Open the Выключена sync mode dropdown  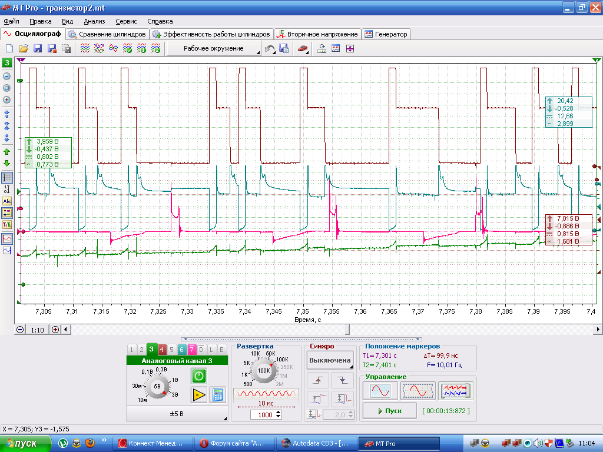[330, 360]
